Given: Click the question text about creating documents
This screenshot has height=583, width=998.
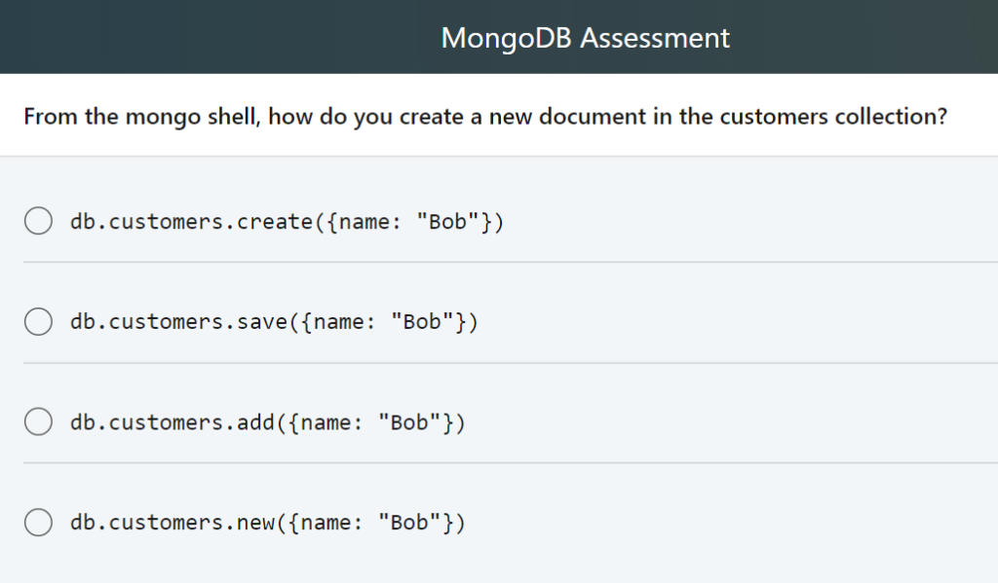Looking at the screenshot, I should click(x=487, y=116).
